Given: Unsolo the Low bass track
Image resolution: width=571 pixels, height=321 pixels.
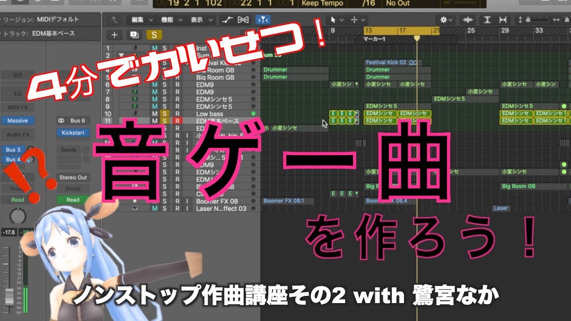Looking at the screenshot, I should pyautogui.click(x=165, y=114).
